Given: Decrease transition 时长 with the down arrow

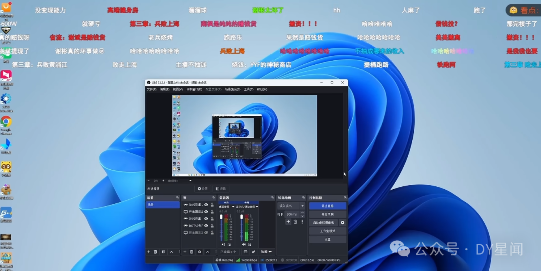Looking at the screenshot, I should (x=302, y=216).
